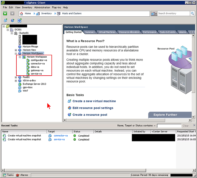
Task: Click the Recent Tasks filter text field
Action: (169, 126)
